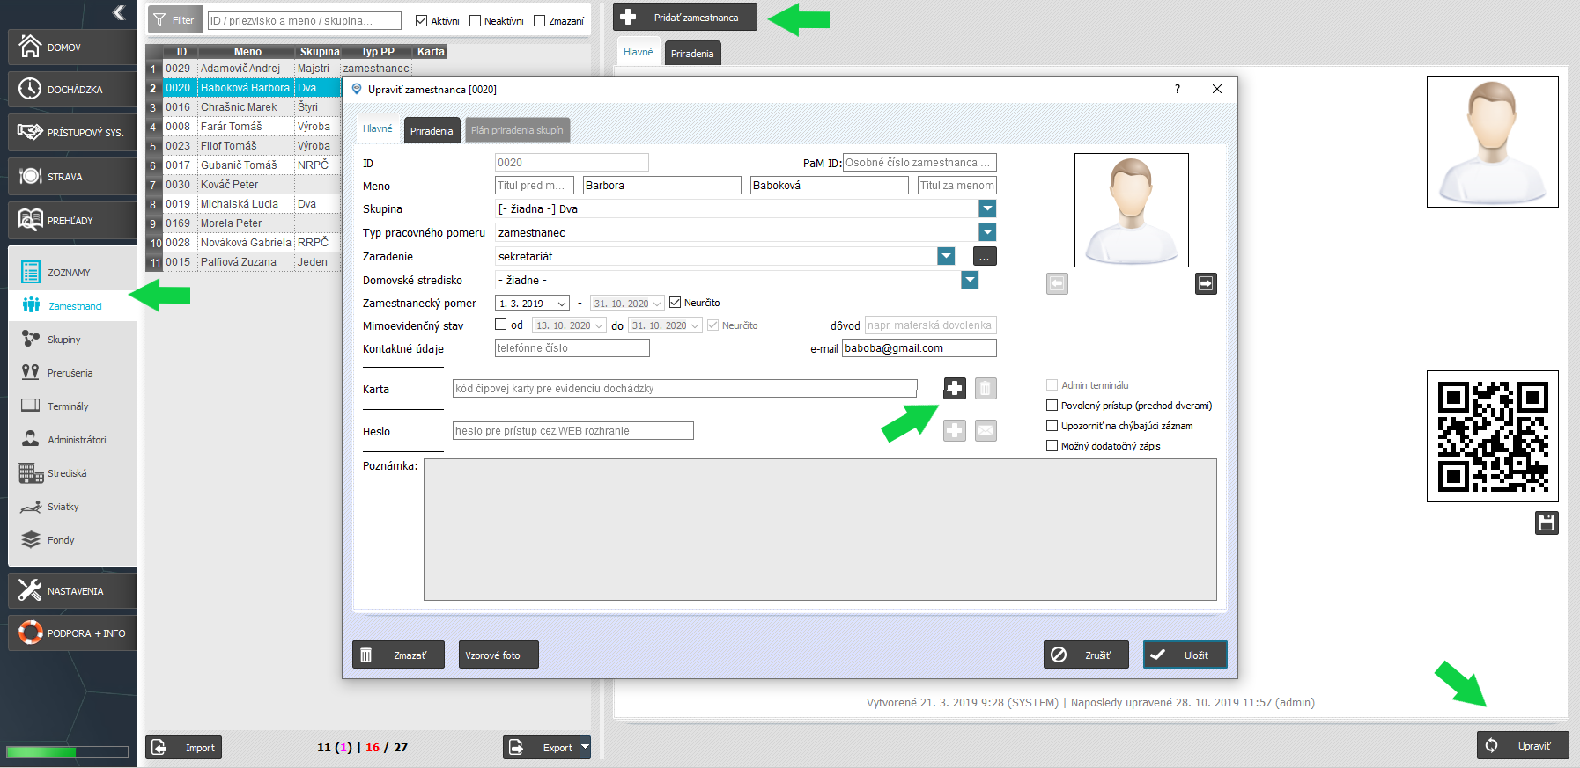Image resolution: width=1580 pixels, height=768 pixels.
Task: Add password with plus icon next to Heslo
Action: point(955,430)
